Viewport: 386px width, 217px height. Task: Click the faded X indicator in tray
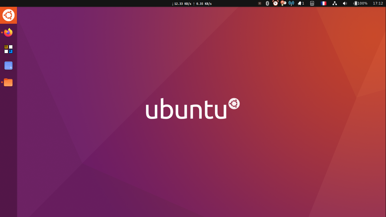[x=260, y=3]
